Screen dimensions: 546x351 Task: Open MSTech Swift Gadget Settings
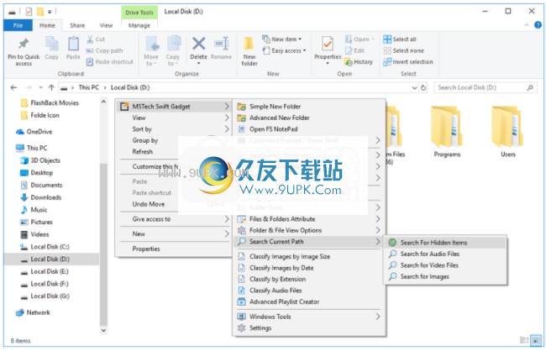[x=309, y=328]
